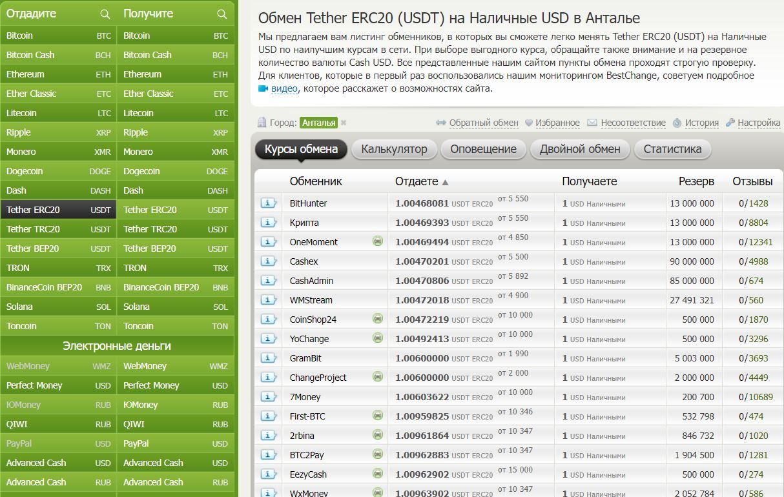Select Toncoin in Получите list
The image size is (784, 497).
pyautogui.click(x=175, y=326)
